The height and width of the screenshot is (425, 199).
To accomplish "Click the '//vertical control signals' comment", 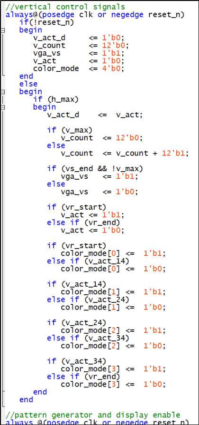I will [x=65, y=7].
